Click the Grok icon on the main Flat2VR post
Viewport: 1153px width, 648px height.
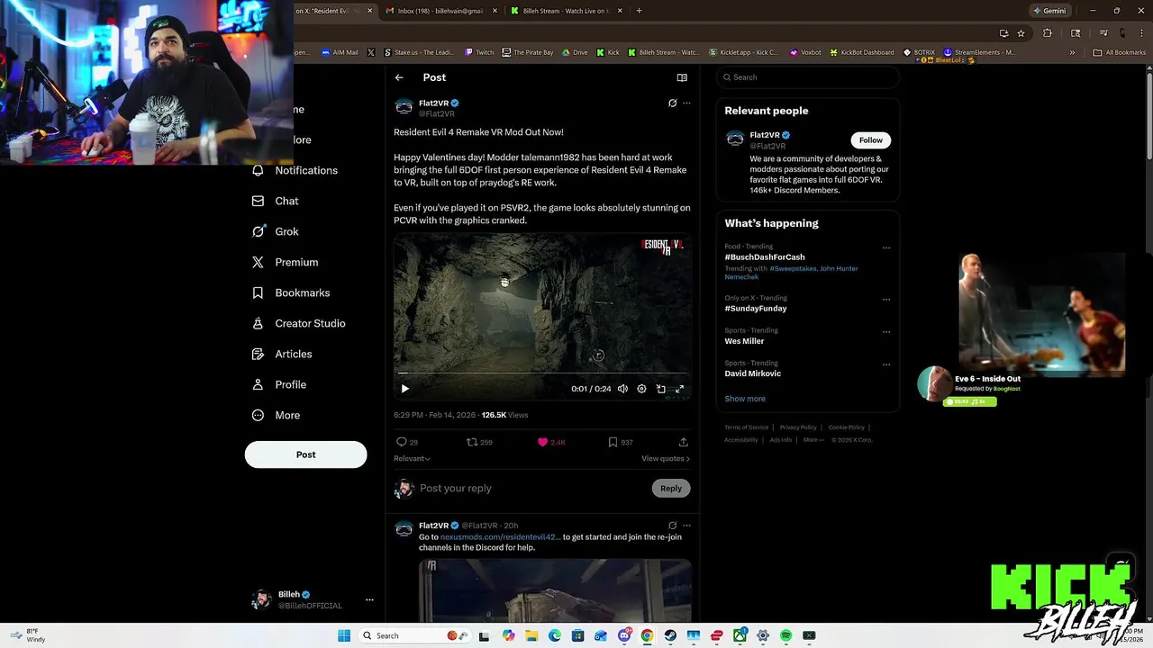pyautogui.click(x=672, y=103)
